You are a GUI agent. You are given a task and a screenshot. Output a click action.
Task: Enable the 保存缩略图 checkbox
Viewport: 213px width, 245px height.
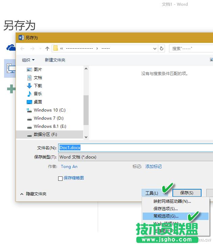(x=61, y=178)
